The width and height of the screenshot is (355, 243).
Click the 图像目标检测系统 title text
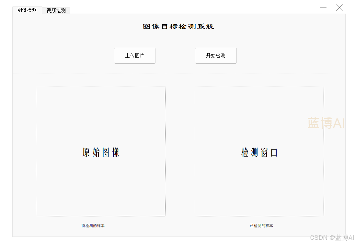click(178, 27)
